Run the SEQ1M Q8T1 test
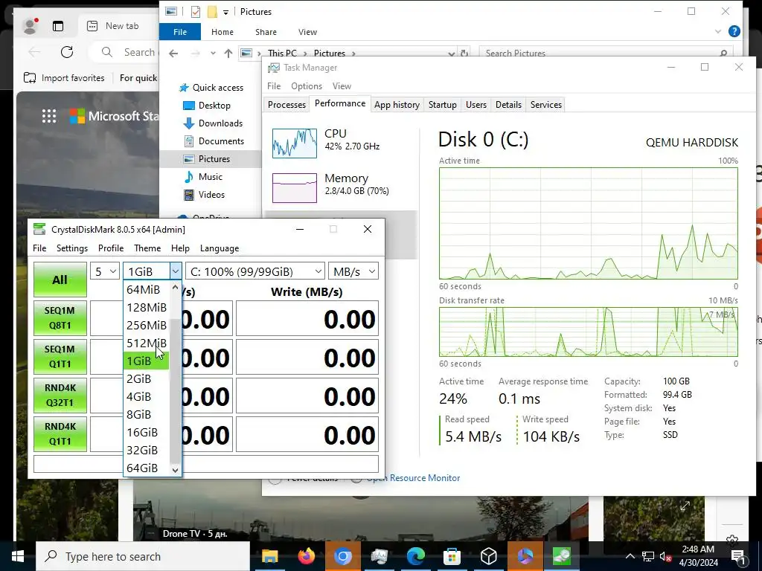This screenshot has width=762, height=571. click(60, 318)
